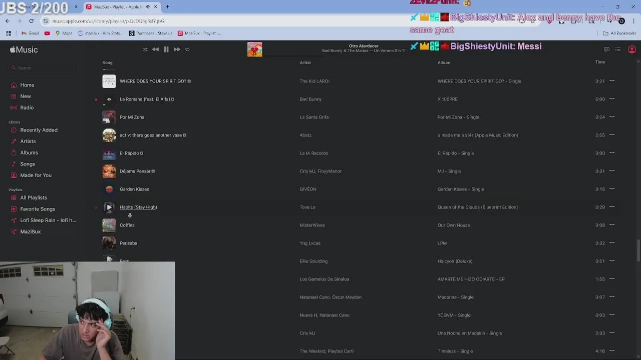641x360 pixels.
Task: Open the Favorite Songs playlist
Action: coord(38,209)
